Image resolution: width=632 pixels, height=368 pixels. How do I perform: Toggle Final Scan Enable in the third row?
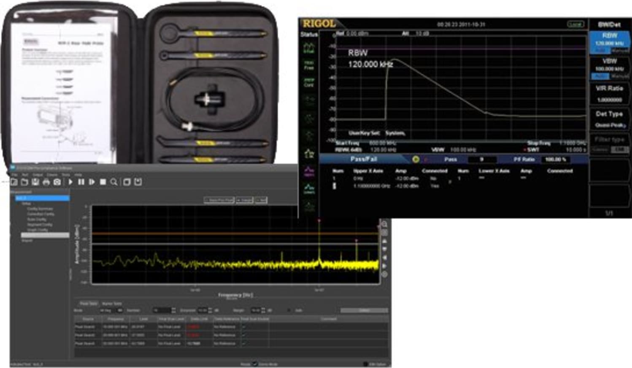click(x=243, y=344)
